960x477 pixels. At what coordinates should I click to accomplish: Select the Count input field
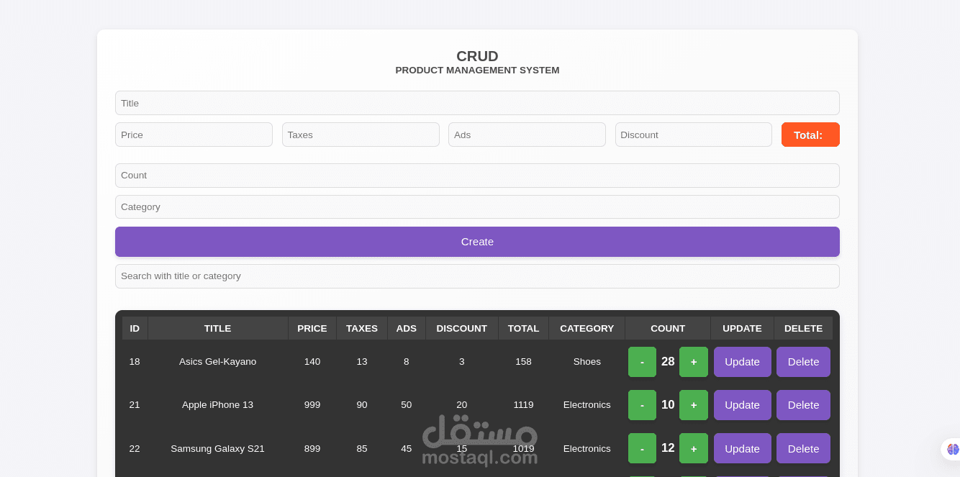[477, 176]
